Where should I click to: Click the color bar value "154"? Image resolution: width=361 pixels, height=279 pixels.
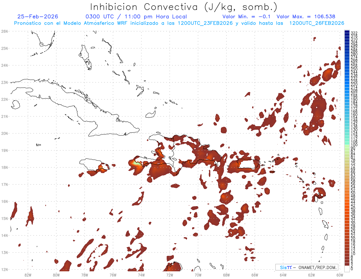coord(354,118)
